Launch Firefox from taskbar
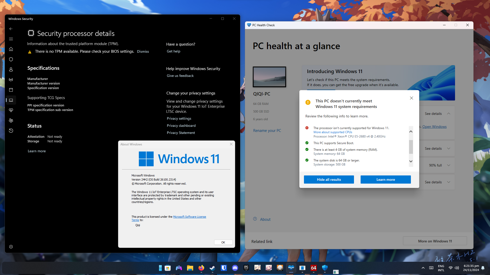 point(201,268)
